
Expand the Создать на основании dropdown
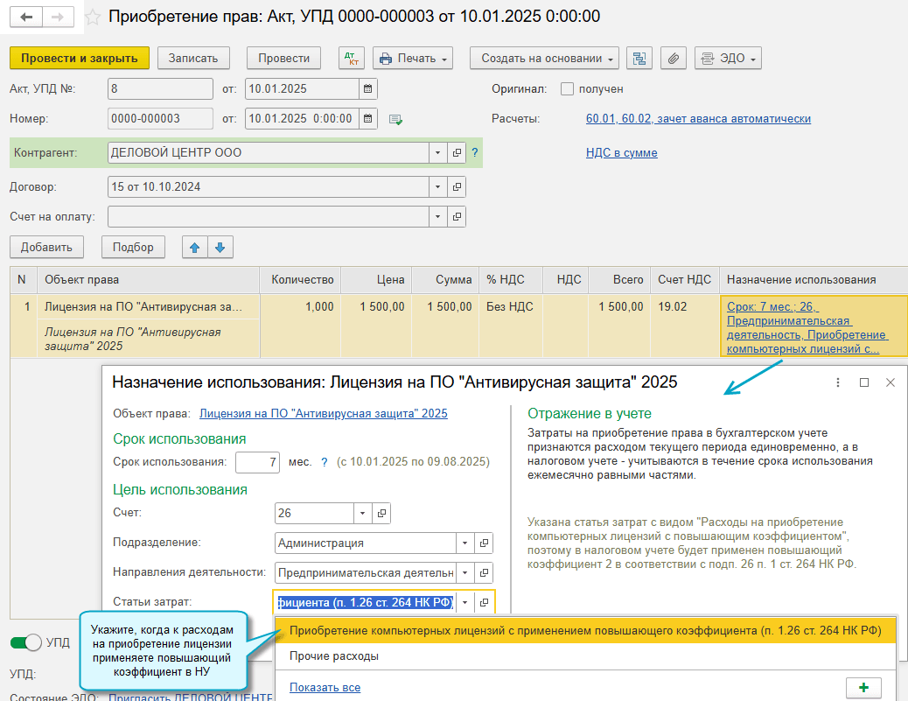click(544, 58)
